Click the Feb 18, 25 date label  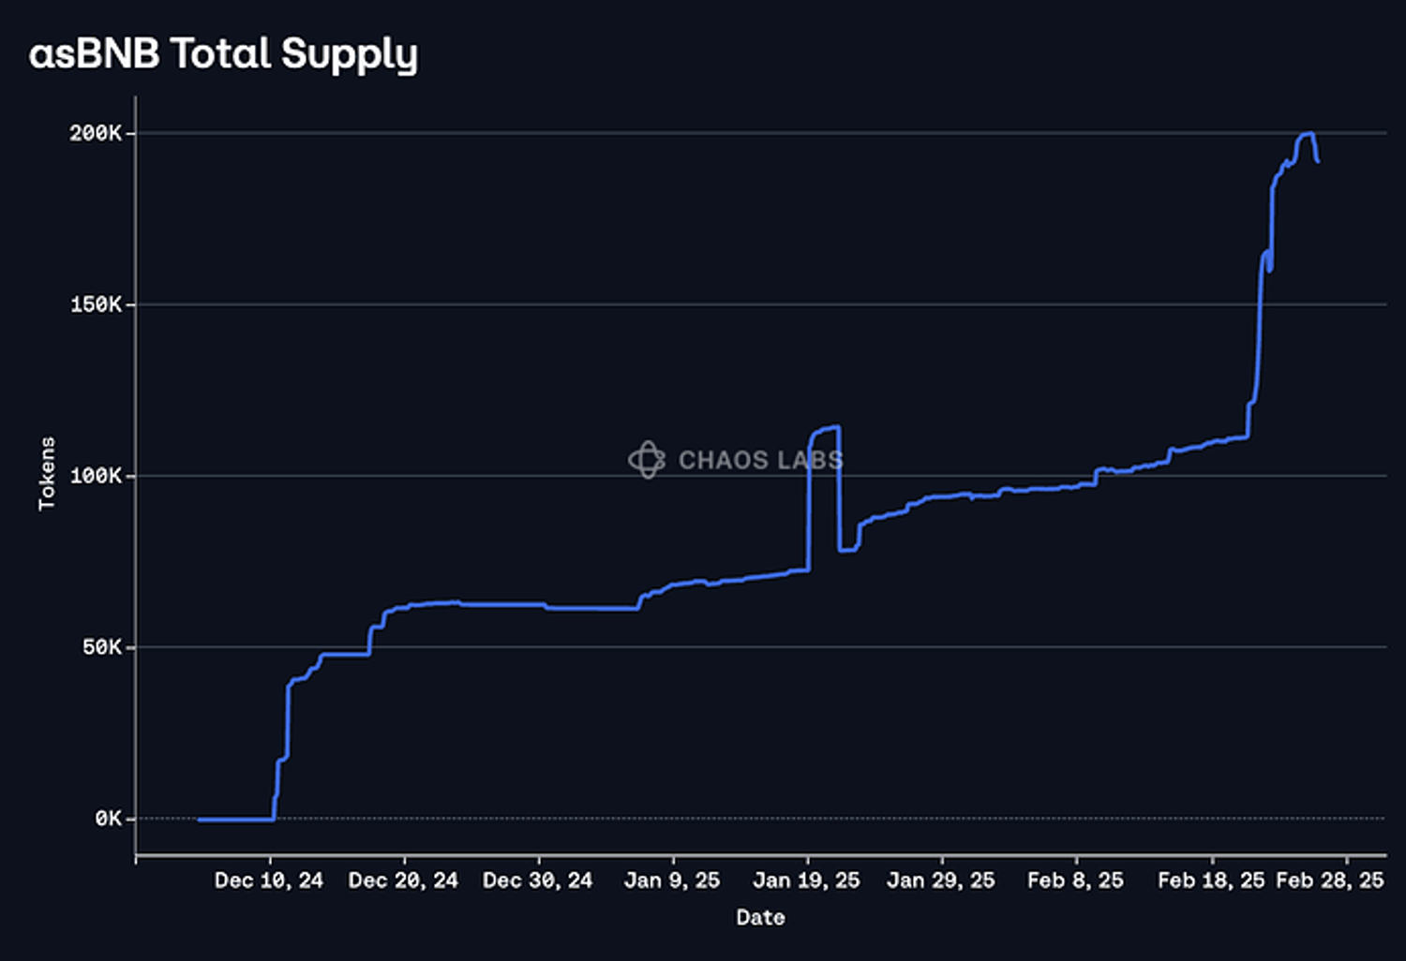(1211, 880)
